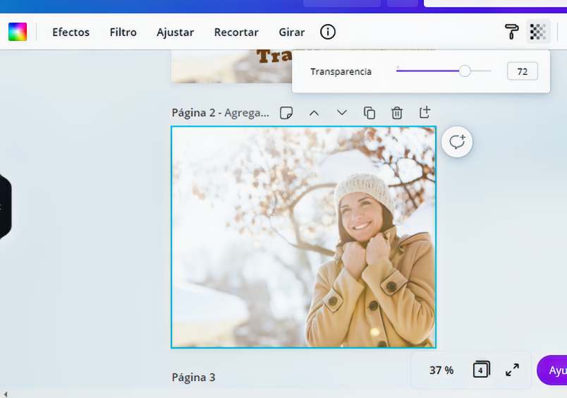Click the Ajustar button
The height and width of the screenshot is (398, 567).
175,32
